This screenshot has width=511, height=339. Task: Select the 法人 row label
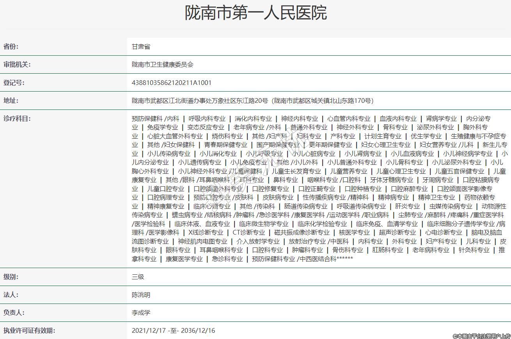click(11, 295)
